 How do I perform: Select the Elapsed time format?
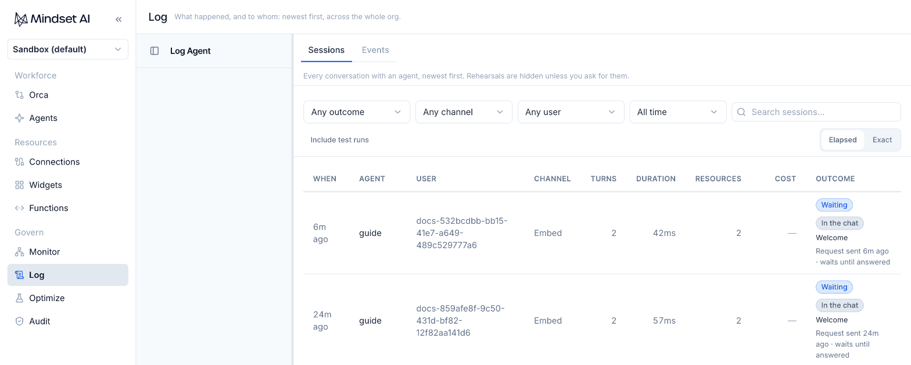tap(843, 140)
